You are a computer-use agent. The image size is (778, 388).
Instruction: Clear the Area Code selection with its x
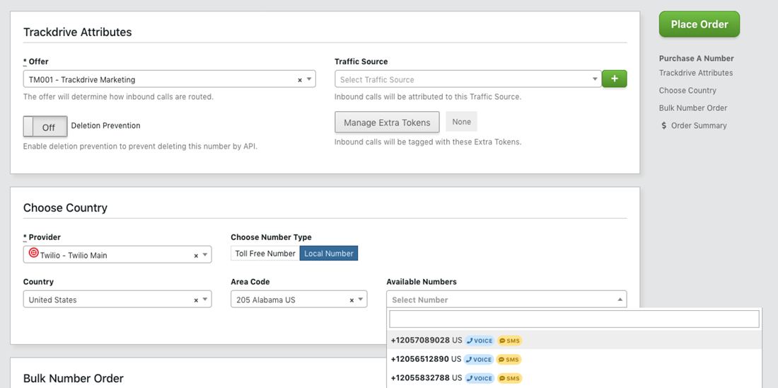pos(352,300)
